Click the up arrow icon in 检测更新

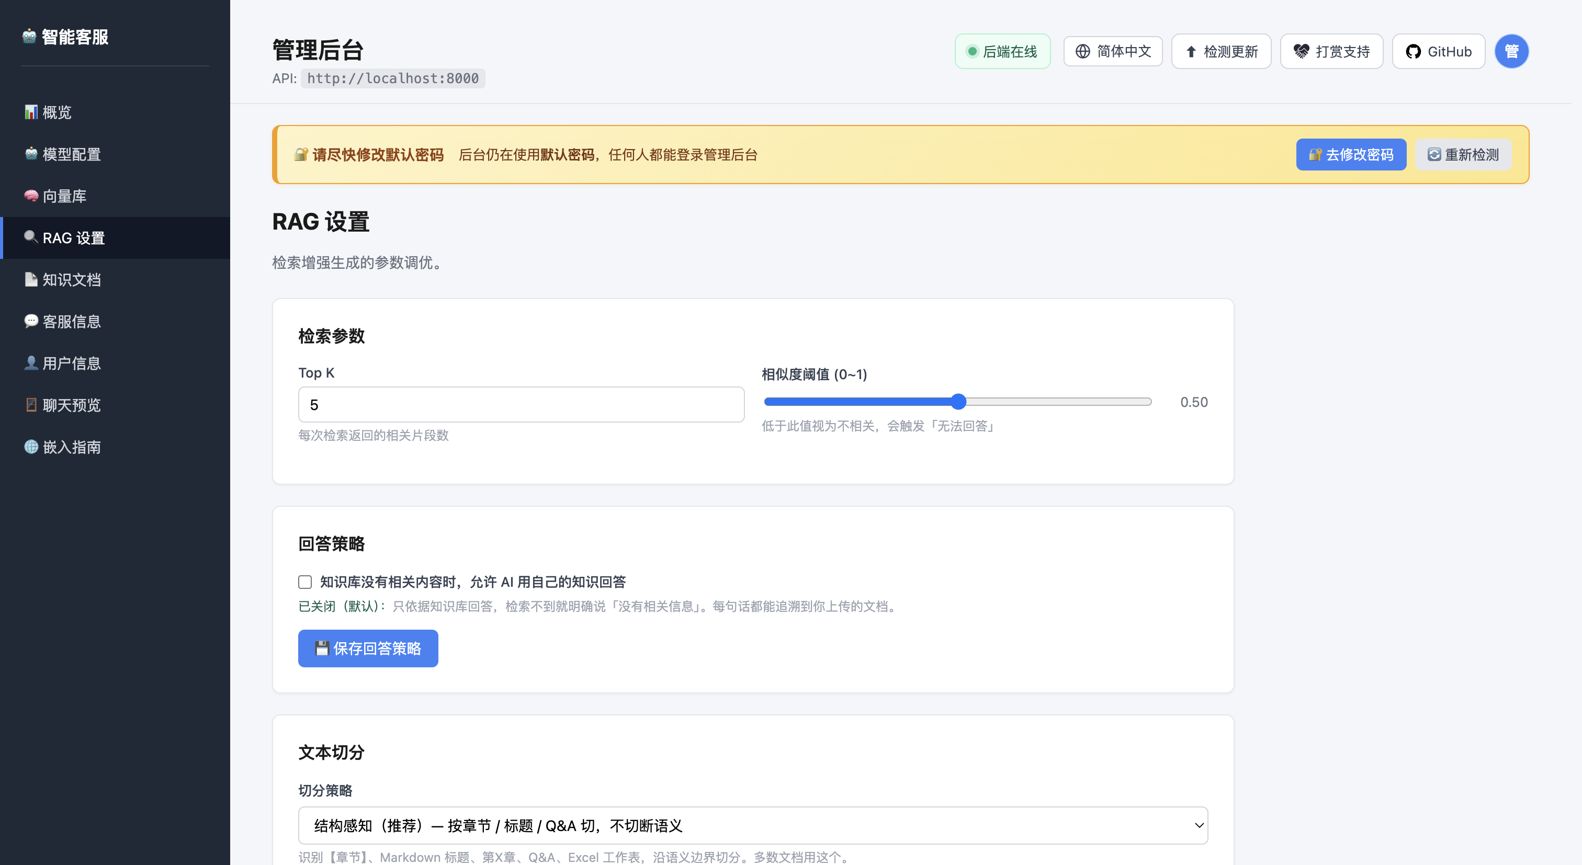[1191, 52]
